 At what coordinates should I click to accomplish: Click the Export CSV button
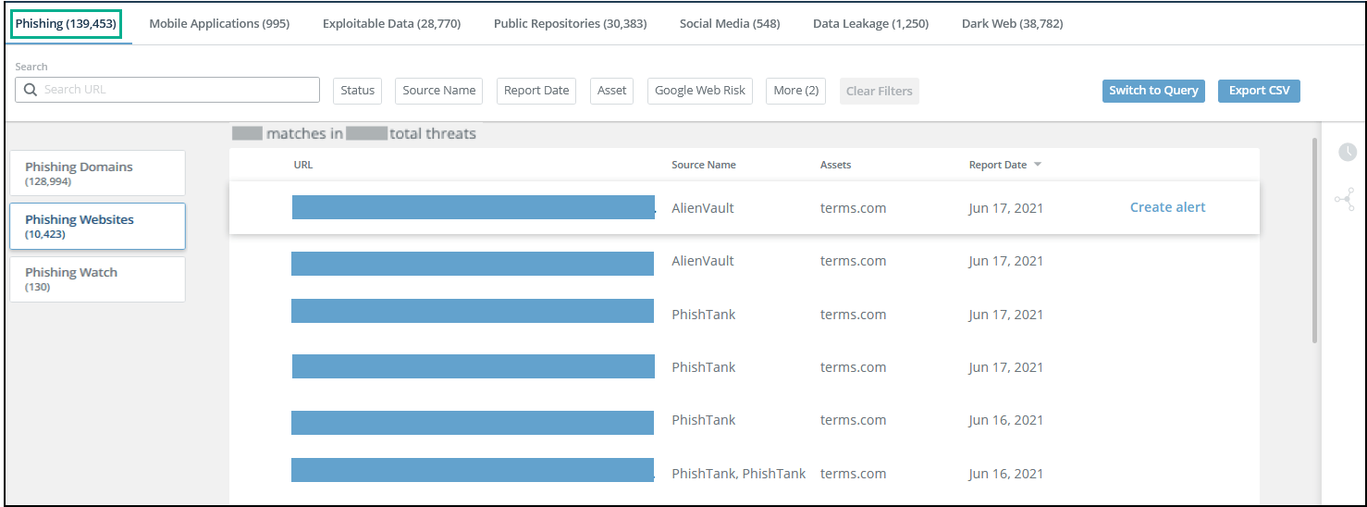tap(1258, 91)
